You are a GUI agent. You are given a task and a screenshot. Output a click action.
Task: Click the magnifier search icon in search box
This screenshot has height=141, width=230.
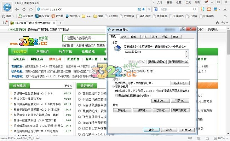[195, 9]
